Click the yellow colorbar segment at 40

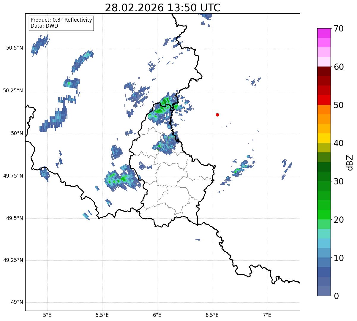324,138
